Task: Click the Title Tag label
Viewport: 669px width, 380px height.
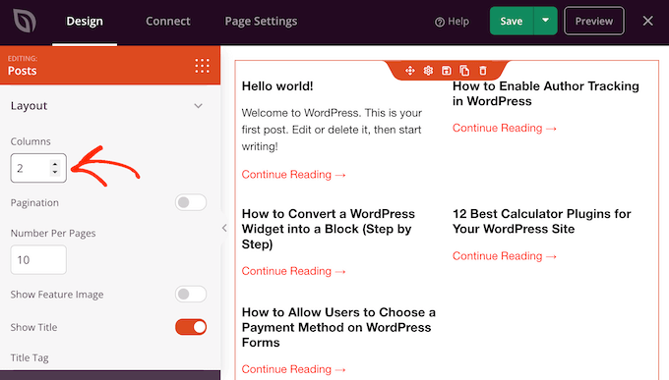Action: [x=30, y=357]
